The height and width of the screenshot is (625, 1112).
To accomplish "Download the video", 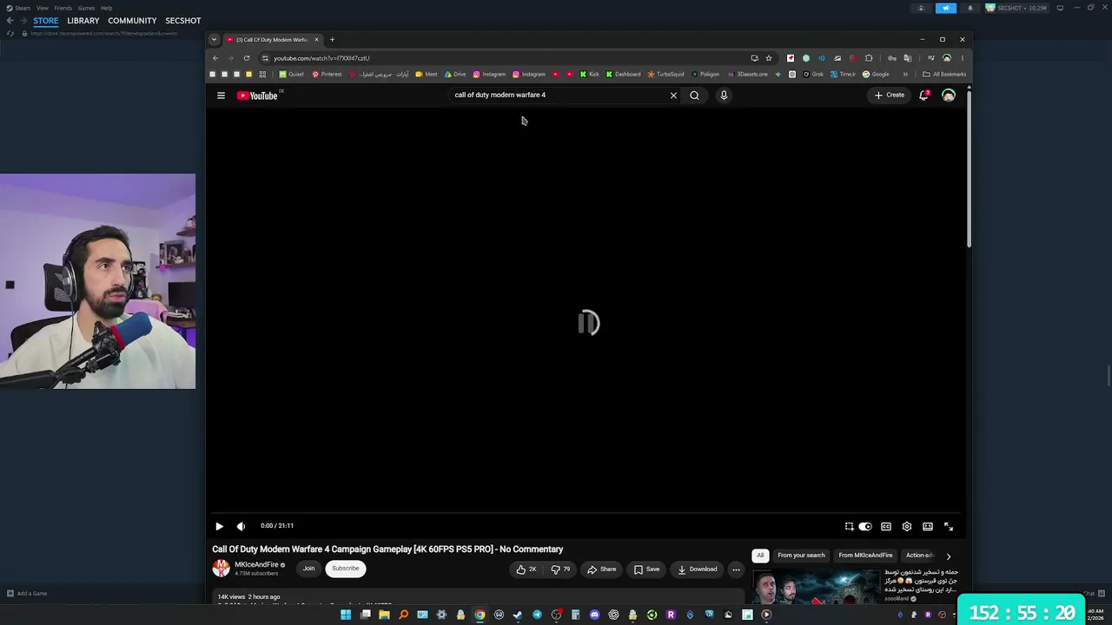I will coord(698,569).
